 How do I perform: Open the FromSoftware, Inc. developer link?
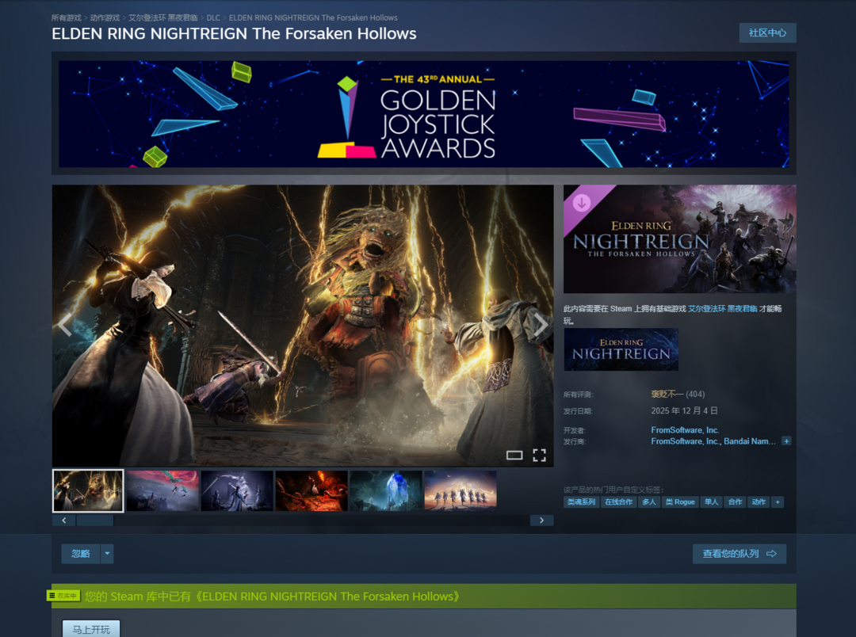pos(685,430)
